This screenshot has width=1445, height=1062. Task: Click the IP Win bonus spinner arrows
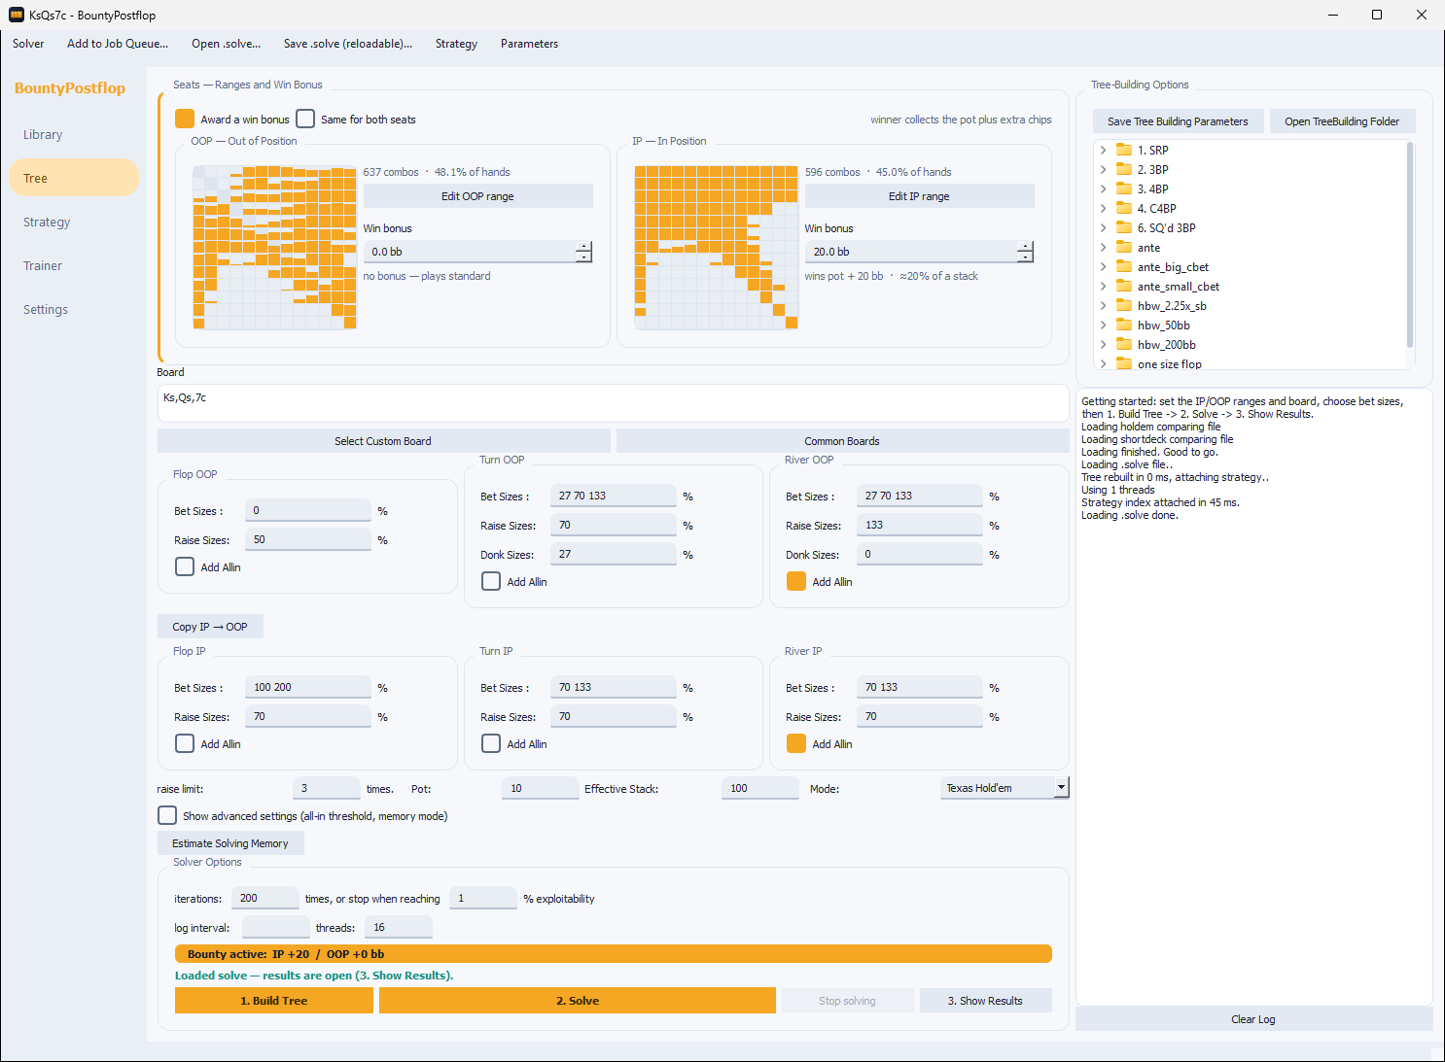(1025, 252)
